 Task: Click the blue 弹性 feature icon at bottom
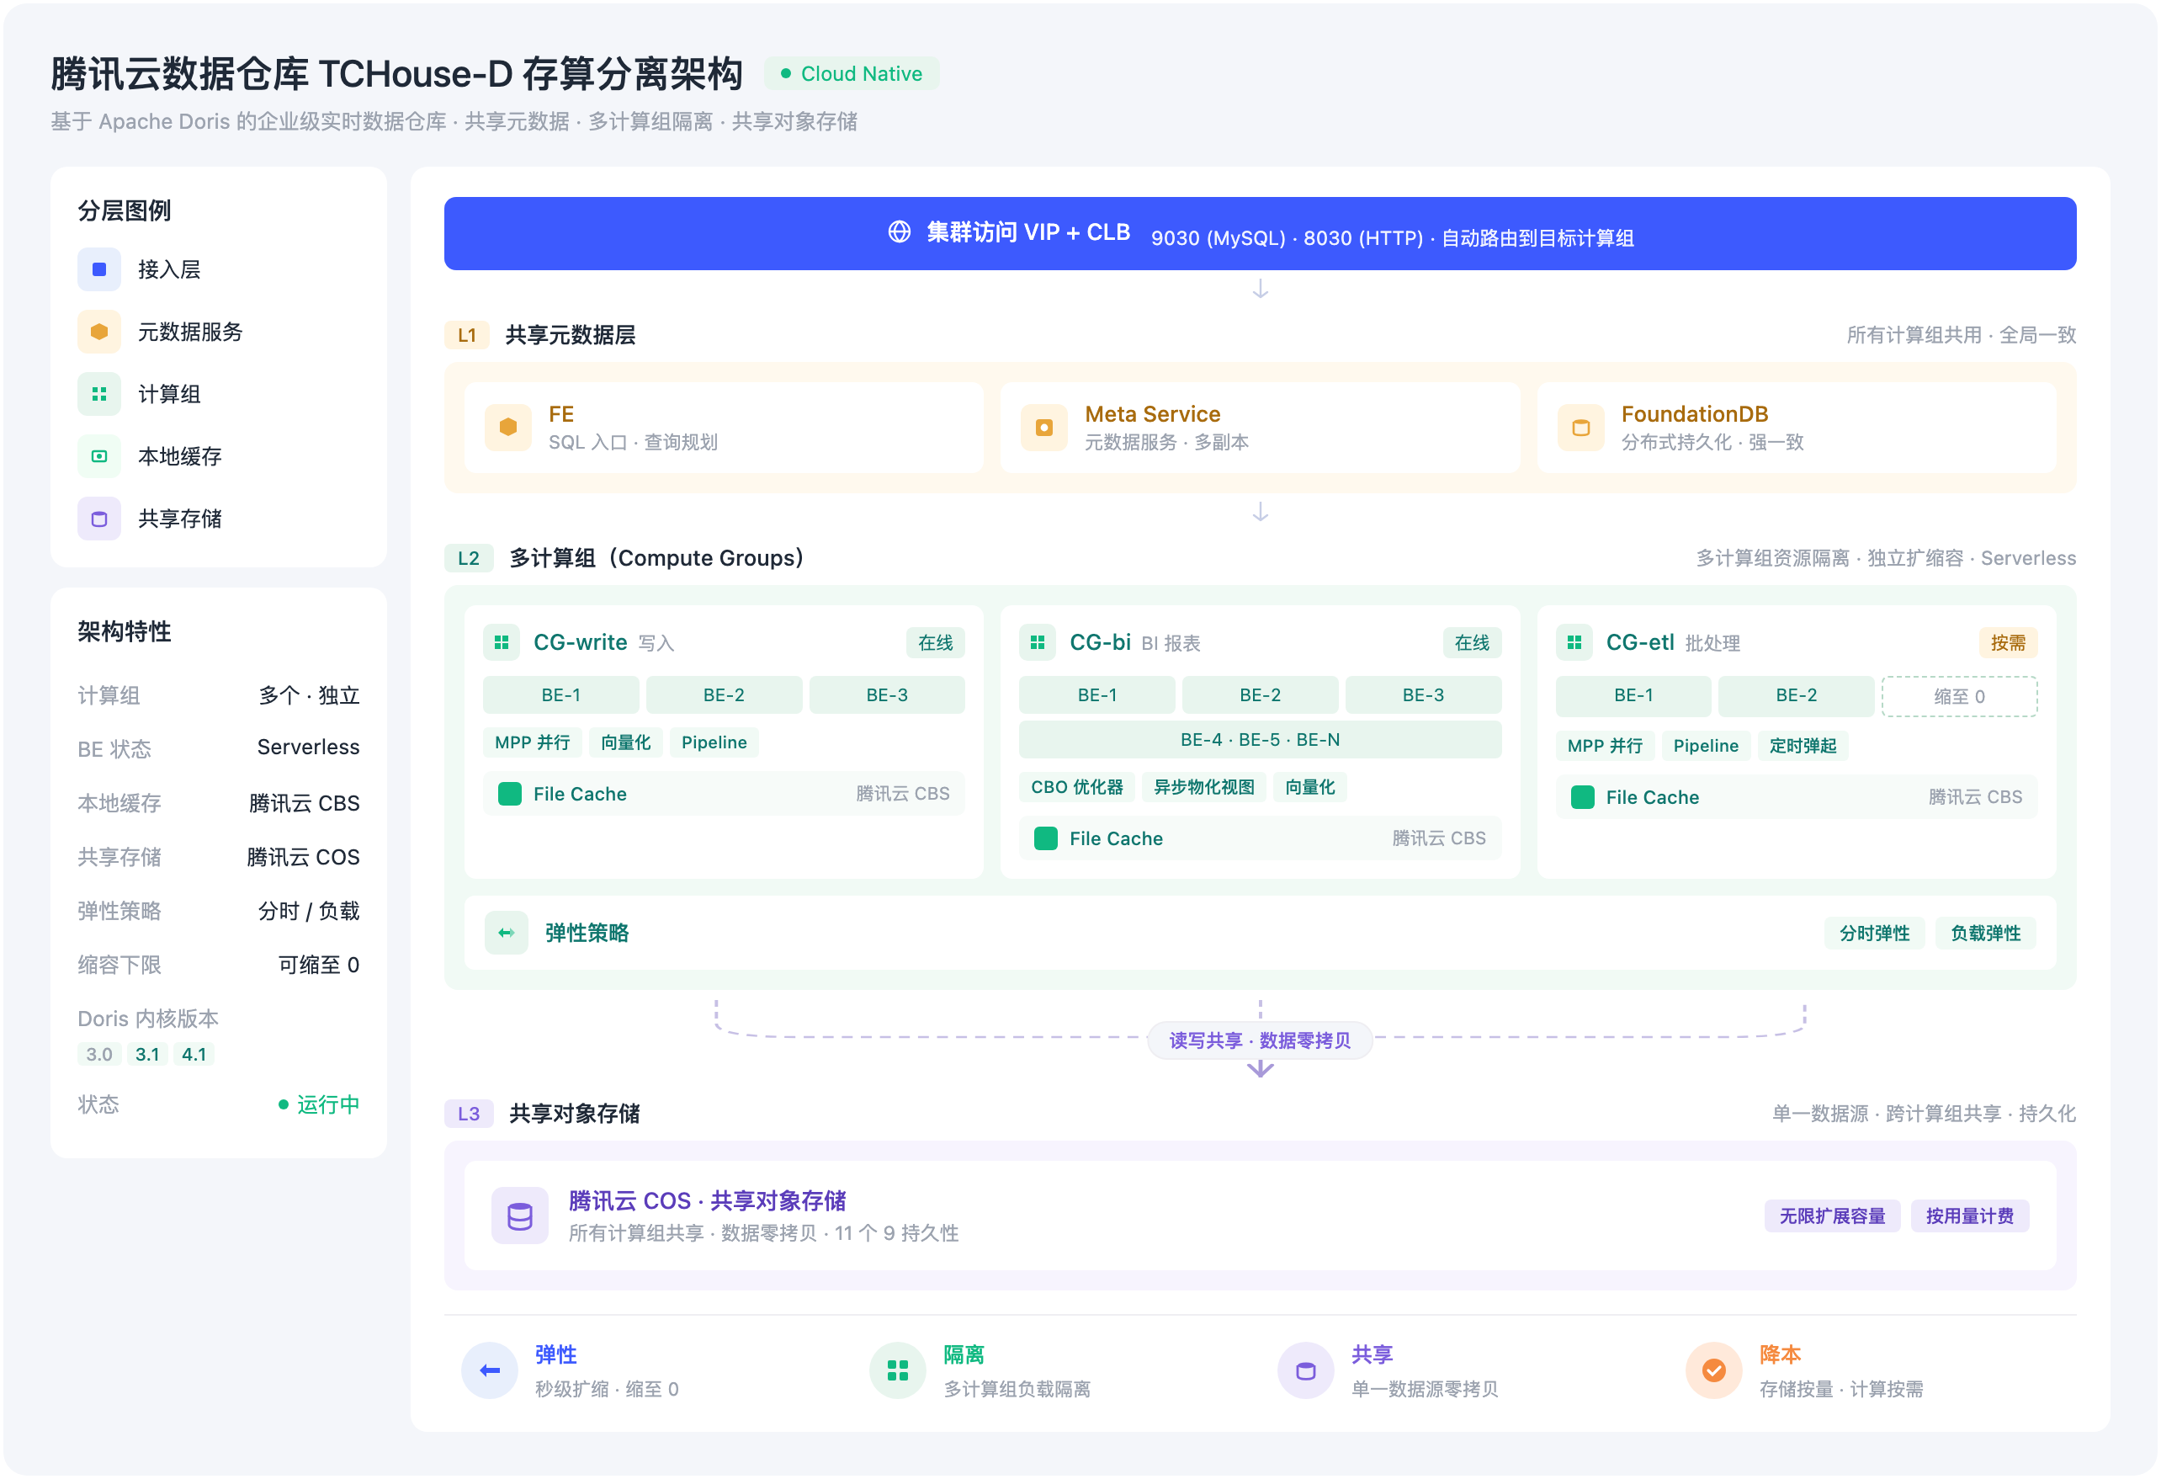tap(490, 1371)
